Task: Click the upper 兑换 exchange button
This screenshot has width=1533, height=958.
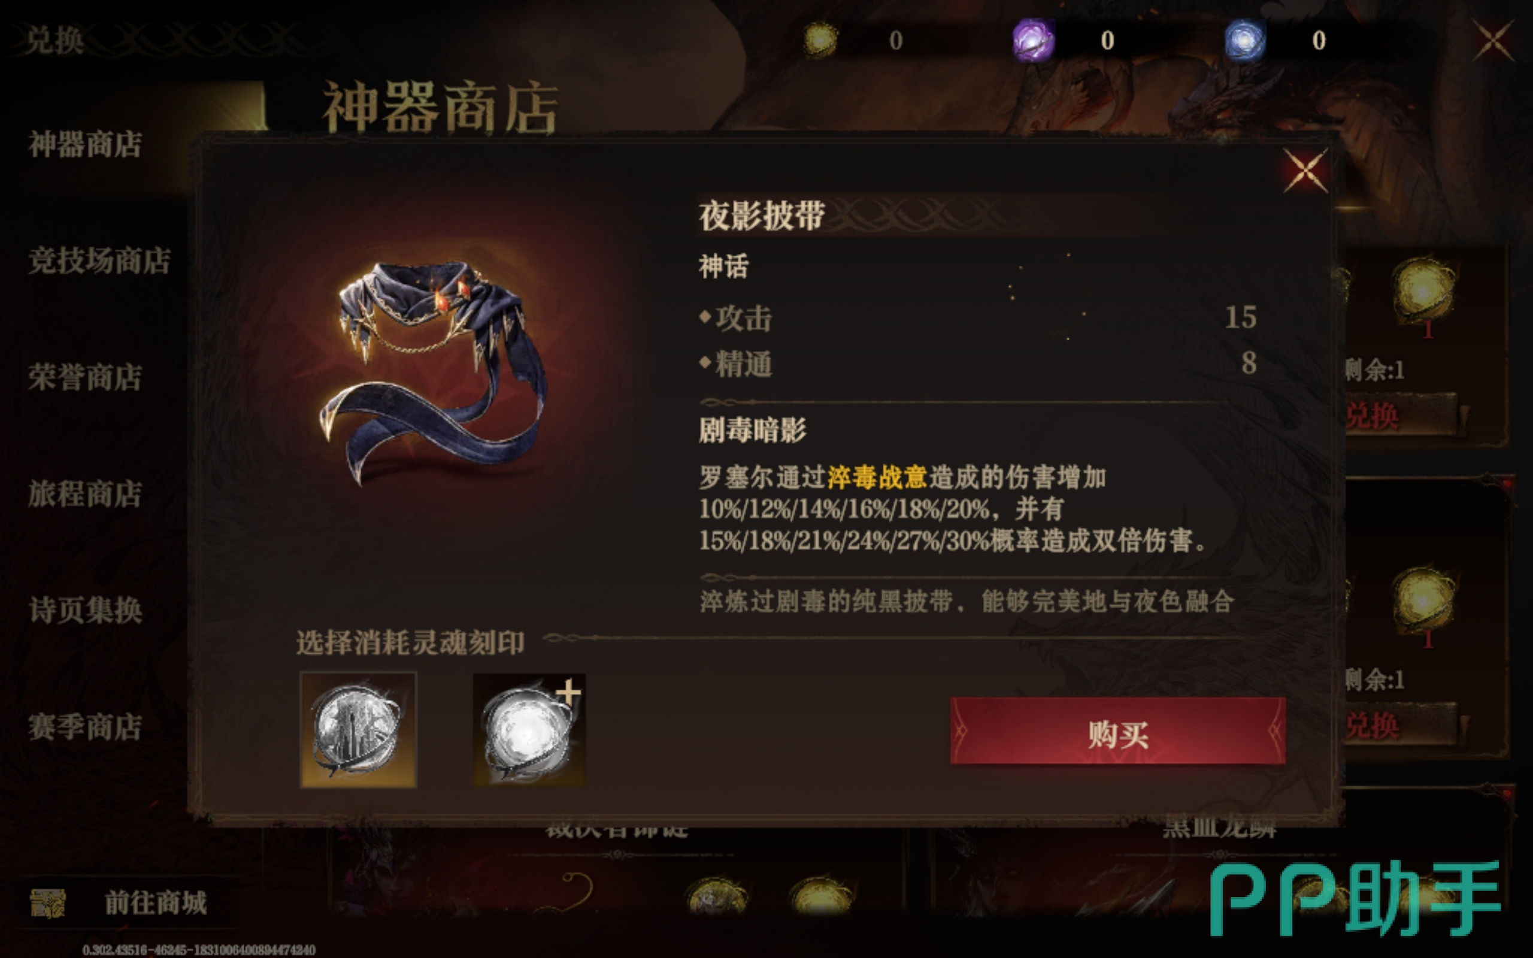Action: point(1400,415)
